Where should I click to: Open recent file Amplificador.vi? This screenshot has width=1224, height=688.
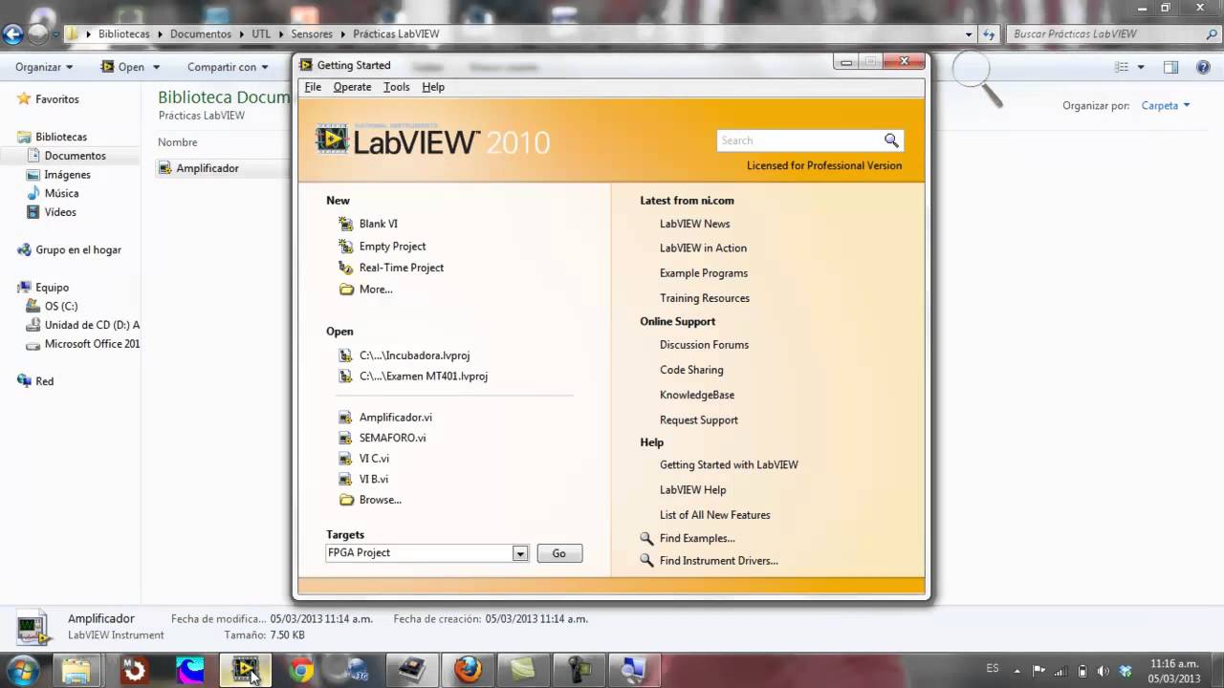click(x=395, y=418)
